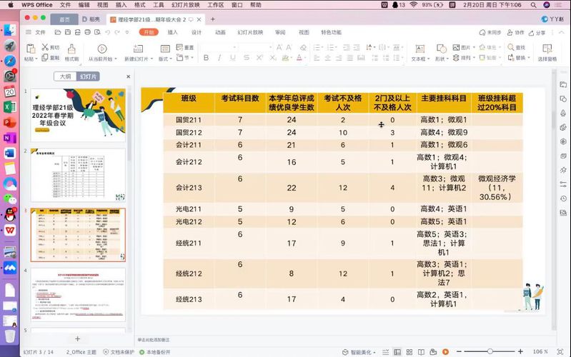
Task: Open the Insert (插入) ribbon tab
Action: click(173, 32)
